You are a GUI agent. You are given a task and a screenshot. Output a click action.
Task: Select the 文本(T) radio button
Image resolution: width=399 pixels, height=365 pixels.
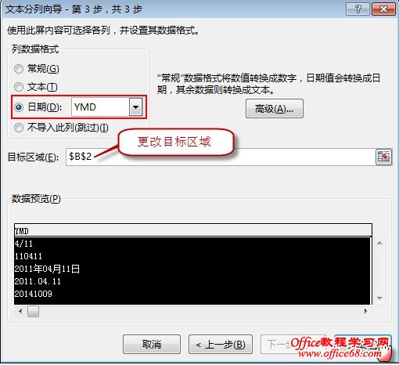(x=19, y=87)
